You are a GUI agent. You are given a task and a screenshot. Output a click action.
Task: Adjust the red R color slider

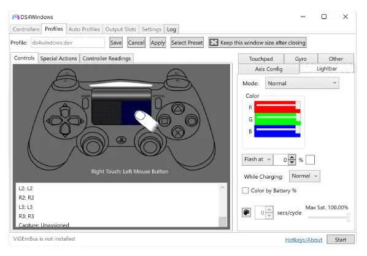277,107
